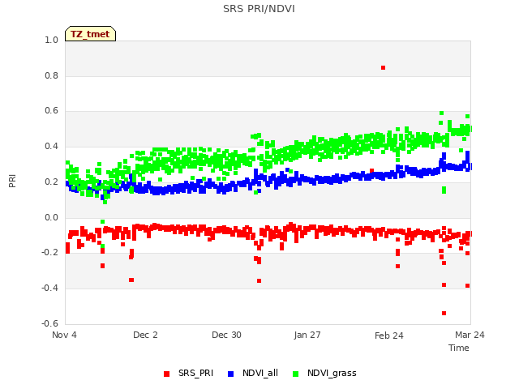519x389 pixels.
Task: Click the Dec 2 x-axis tick label
Action: tap(145, 335)
